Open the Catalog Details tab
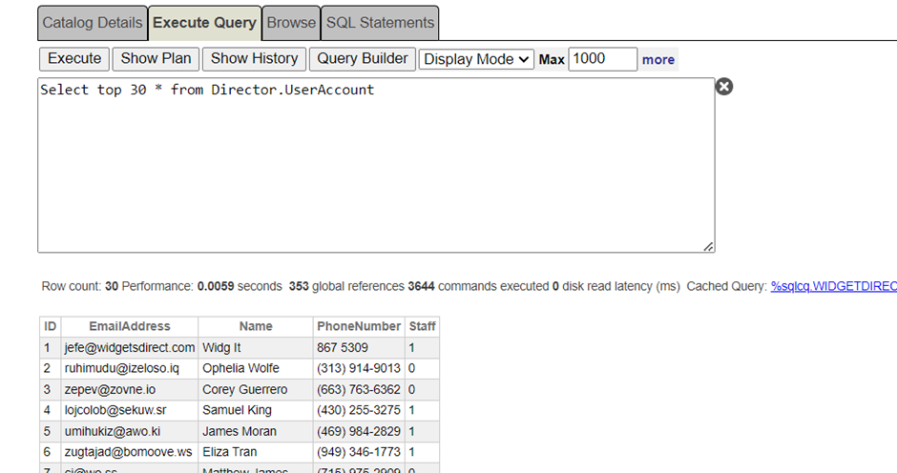The height and width of the screenshot is (473, 897). [x=93, y=23]
